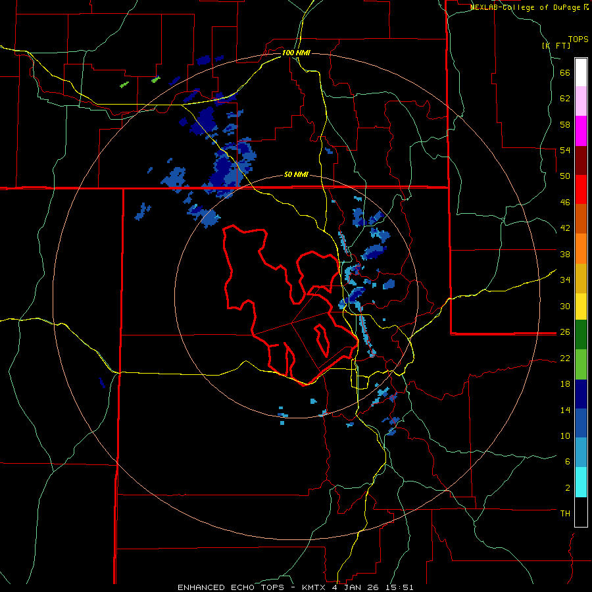Click the 15:51 timestamp

[x=399, y=587]
